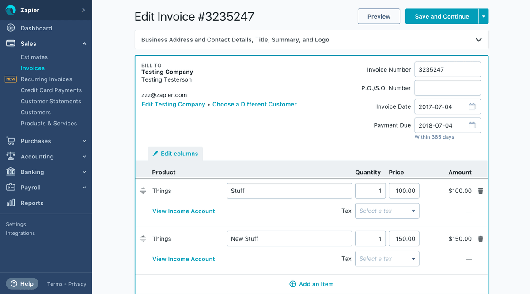Click View Income Account under Stuff
Viewport: 530px width, 294px height.
click(184, 211)
